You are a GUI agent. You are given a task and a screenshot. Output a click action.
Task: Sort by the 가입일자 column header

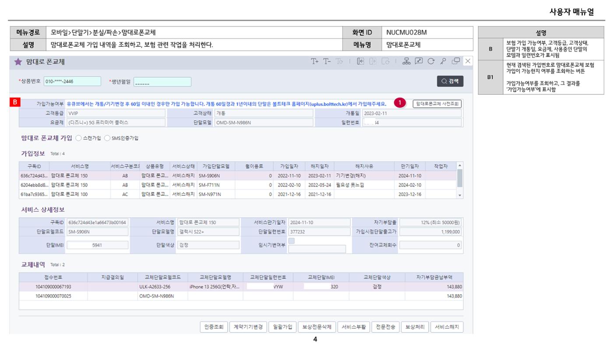pos(289,166)
